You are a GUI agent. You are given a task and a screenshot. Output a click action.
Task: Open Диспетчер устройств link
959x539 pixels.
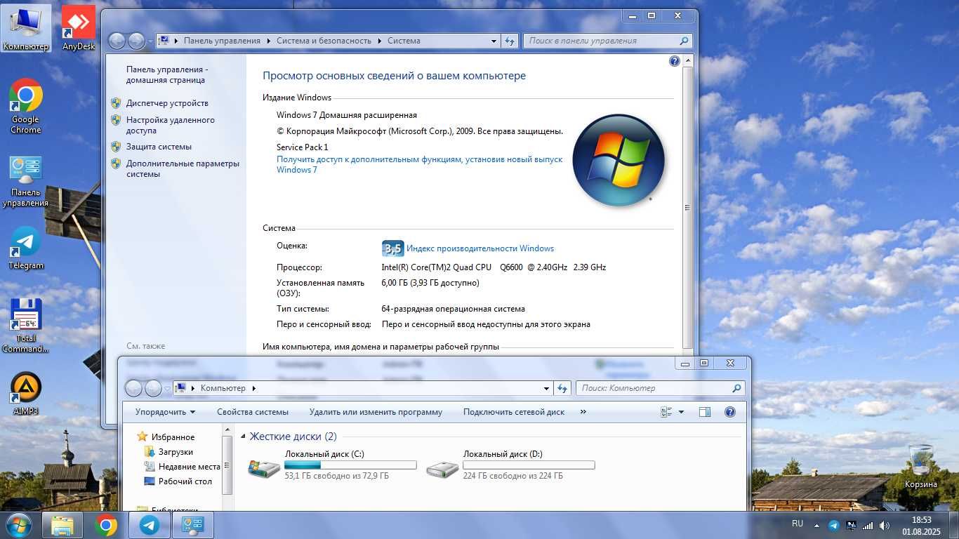(x=167, y=103)
